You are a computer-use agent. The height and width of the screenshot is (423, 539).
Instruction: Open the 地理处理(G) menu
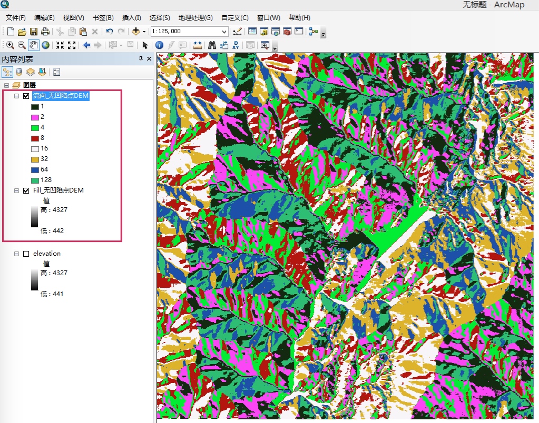tap(195, 18)
